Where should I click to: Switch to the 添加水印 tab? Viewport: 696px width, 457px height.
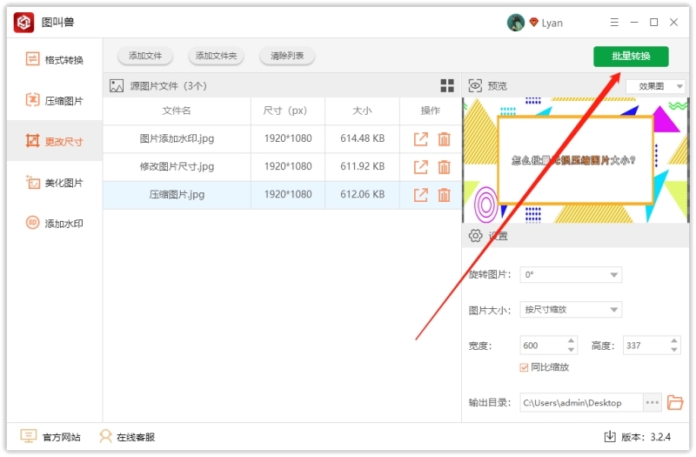click(x=55, y=224)
